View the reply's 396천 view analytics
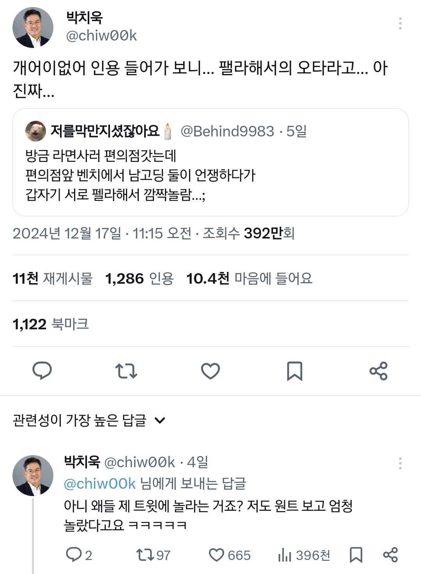This screenshot has height=574, width=421. coord(304,555)
